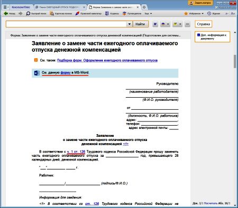Screen dimensions: 238x208
Task: Launch Правовой навигатор
Action: 88,14
